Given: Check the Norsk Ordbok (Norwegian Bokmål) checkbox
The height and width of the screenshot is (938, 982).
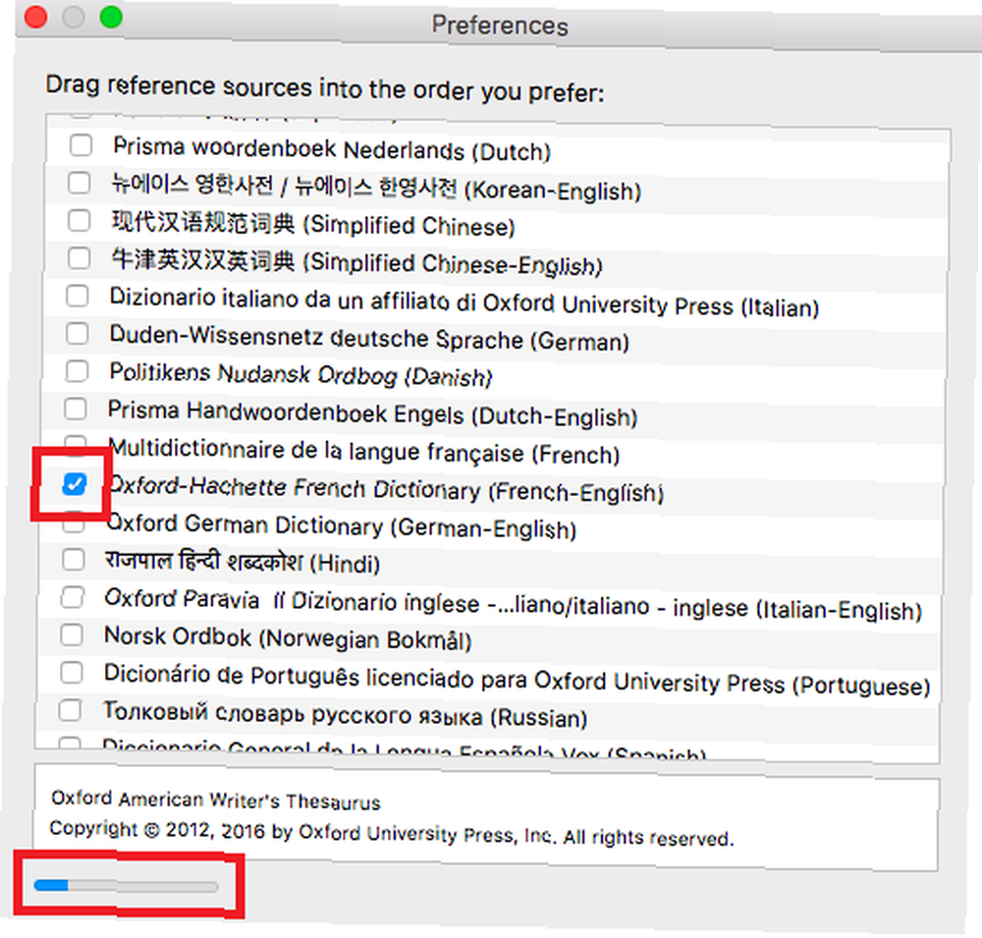Looking at the screenshot, I should click(72, 635).
